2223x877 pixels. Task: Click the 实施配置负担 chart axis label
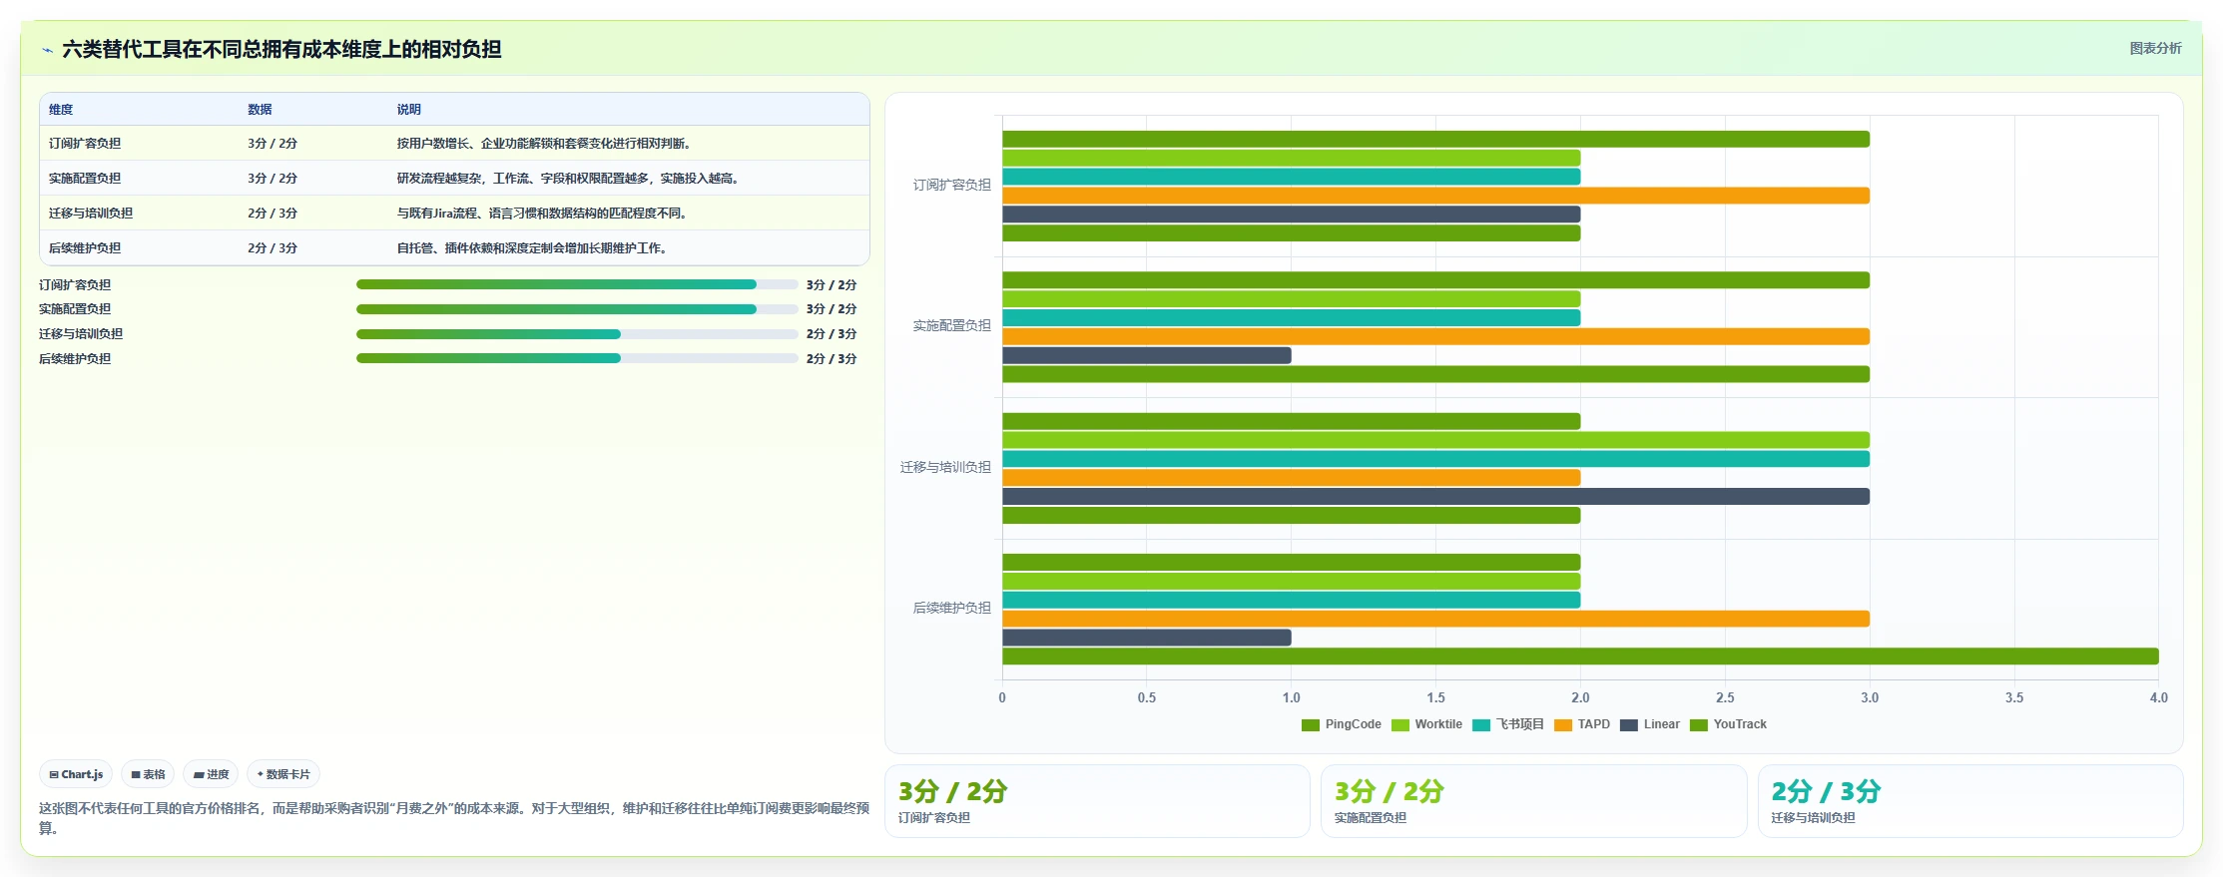click(952, 326)
